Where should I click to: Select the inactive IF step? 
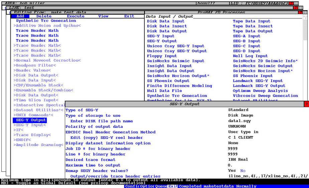[18, 130]
